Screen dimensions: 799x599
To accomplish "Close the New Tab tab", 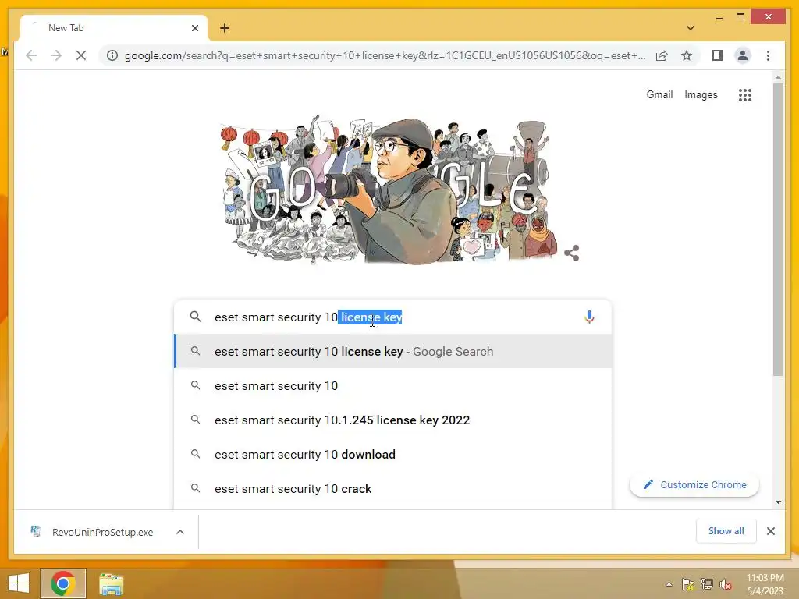I will pyautogui.click(x=194, y=28).
